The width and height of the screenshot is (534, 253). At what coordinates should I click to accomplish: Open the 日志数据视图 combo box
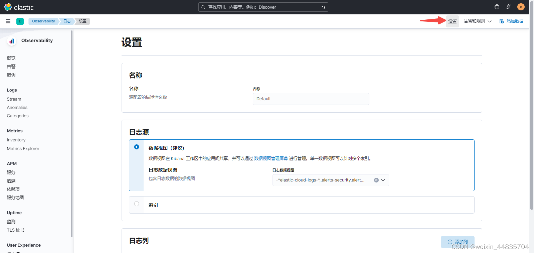tap(331, 180)
